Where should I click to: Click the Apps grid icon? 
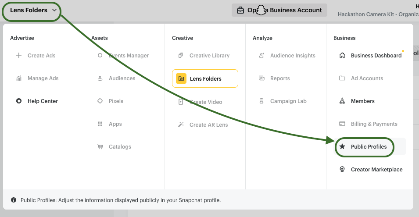pos(100,124)
